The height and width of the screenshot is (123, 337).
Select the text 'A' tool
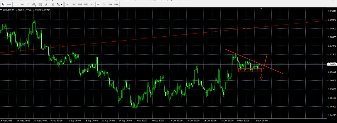click(x=46, y=4)
